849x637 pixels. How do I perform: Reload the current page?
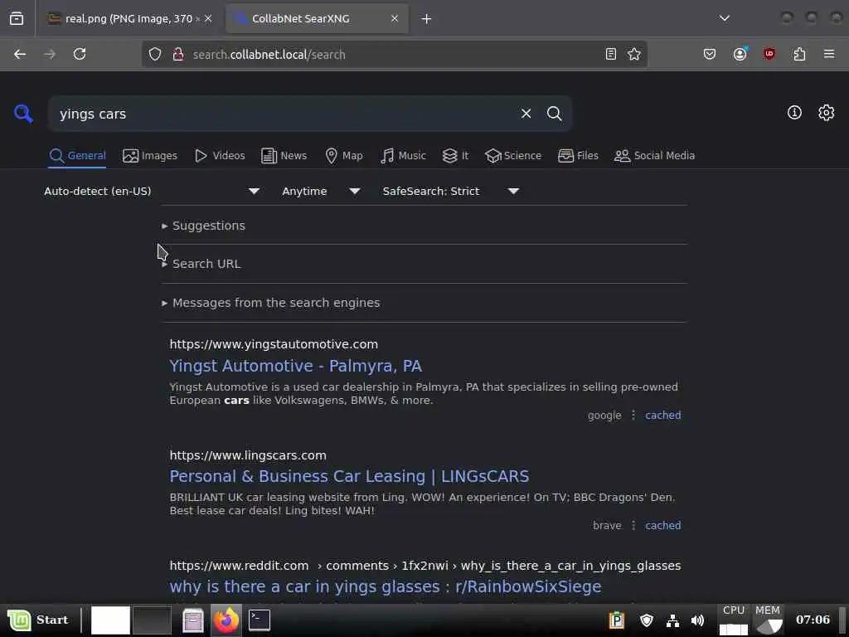80,54
